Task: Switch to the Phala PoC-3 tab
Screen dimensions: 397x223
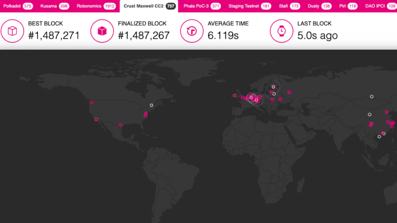Action: (202, 6)
